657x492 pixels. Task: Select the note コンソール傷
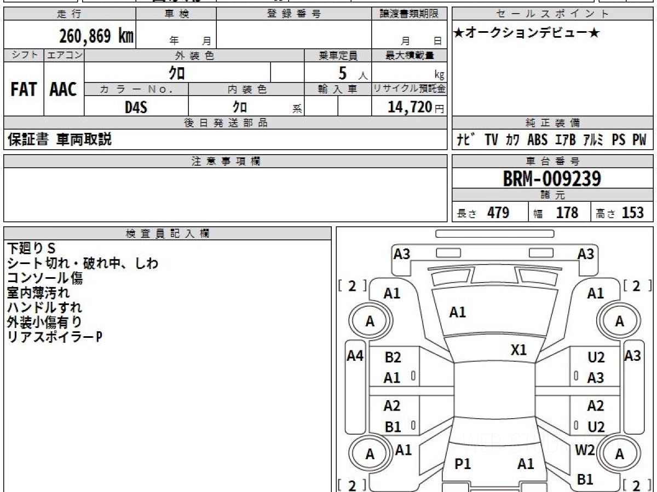(45, 278)
